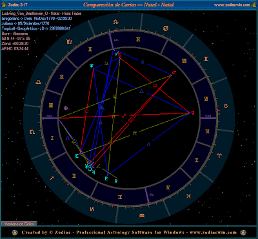The height and width of the screenshot is (239, 258).
Task: Click the yellow semisextile symbol beside Neptune
Action: click(106, 63)
